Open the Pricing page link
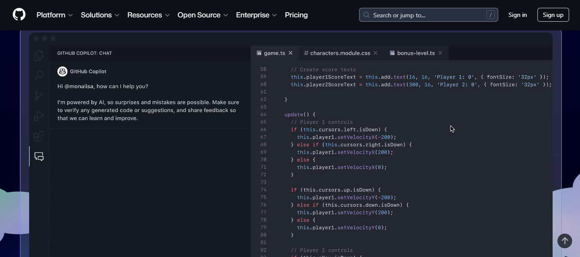This screenshot has width=580, height=257. [x=296, y=15]
